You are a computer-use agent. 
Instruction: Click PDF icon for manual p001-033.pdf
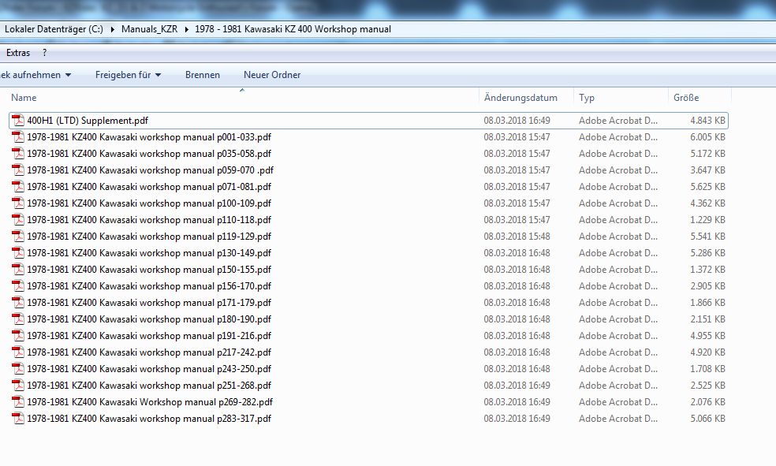tap(18, 137)
